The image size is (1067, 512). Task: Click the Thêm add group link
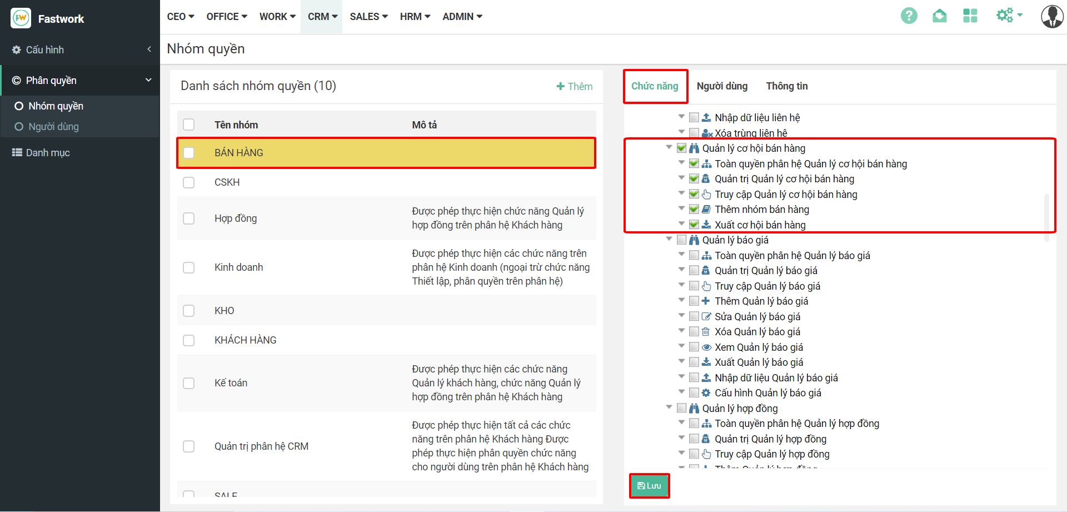pyautogui.click(x=575, y=87)
